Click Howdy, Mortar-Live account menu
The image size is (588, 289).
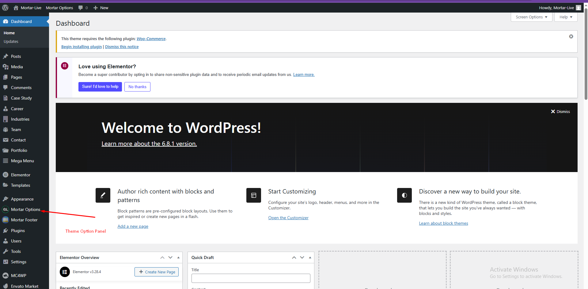tap(560, 8)
